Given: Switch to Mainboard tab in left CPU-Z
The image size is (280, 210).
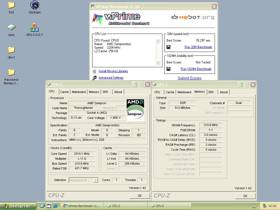Looking at the screenshot, I should [79, 92].
